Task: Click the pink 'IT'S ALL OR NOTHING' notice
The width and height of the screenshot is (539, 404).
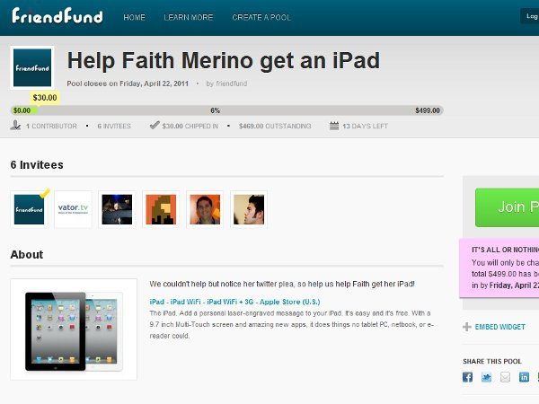Action: (499, 268)
